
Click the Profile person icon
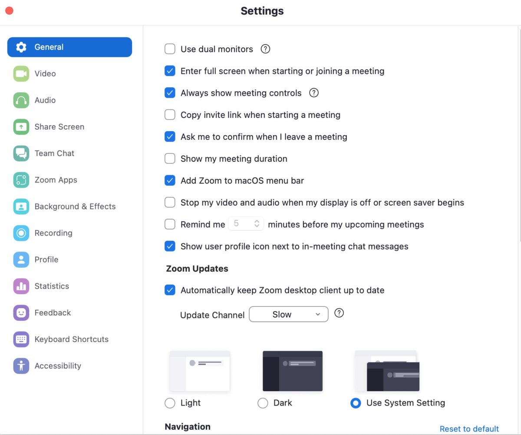pyautogui.click(x=21, y=259)
